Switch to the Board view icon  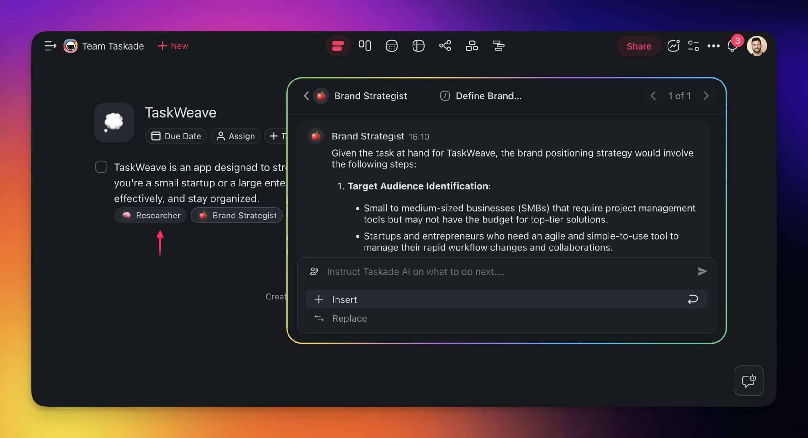tap(365, 46)
